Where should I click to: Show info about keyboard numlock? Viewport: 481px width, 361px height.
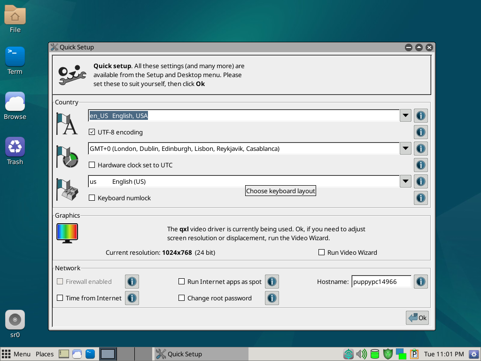tap(420, 198)
